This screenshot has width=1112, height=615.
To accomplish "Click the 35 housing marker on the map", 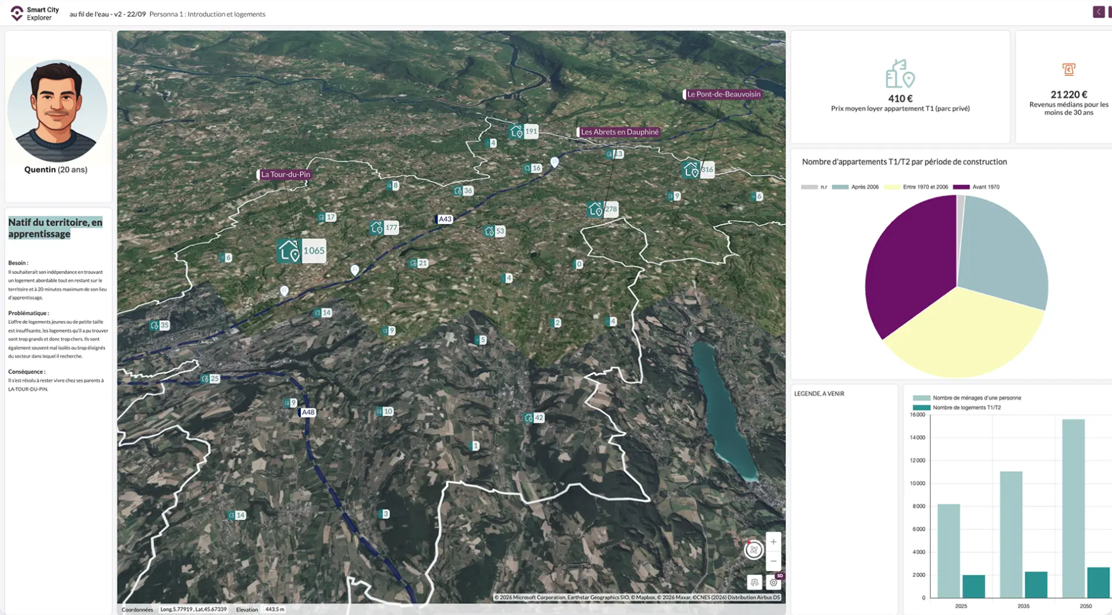I will click(159, 326).
